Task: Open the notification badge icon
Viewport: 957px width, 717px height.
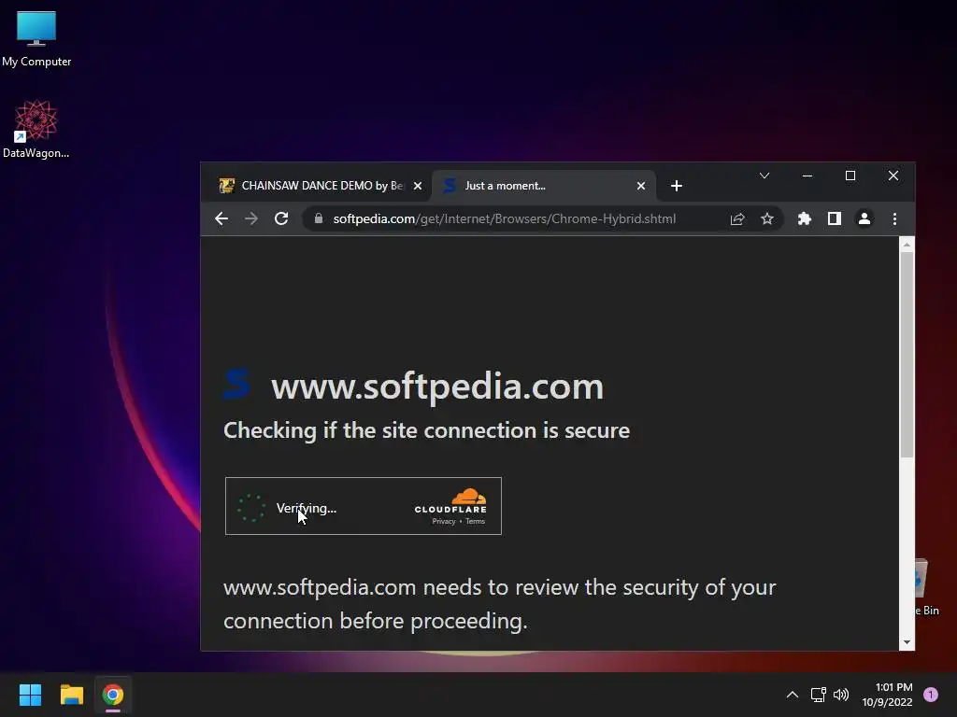Action: tap(931, 695)
